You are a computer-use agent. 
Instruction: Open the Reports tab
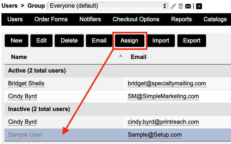[x=181, y=19]
